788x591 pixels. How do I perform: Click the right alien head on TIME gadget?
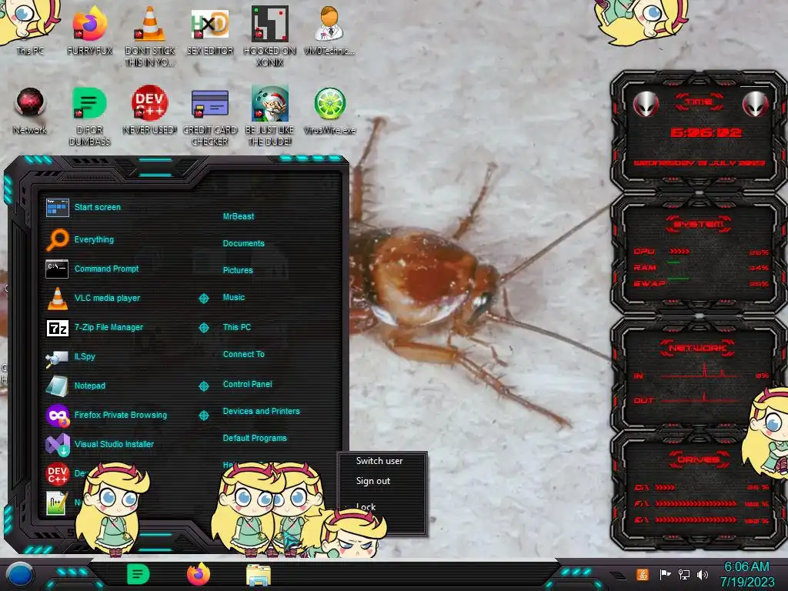pyautogui.click(x=755, y=104)
